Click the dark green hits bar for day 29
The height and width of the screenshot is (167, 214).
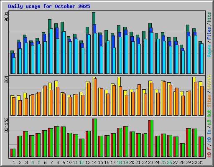click(x=188, y=28)
